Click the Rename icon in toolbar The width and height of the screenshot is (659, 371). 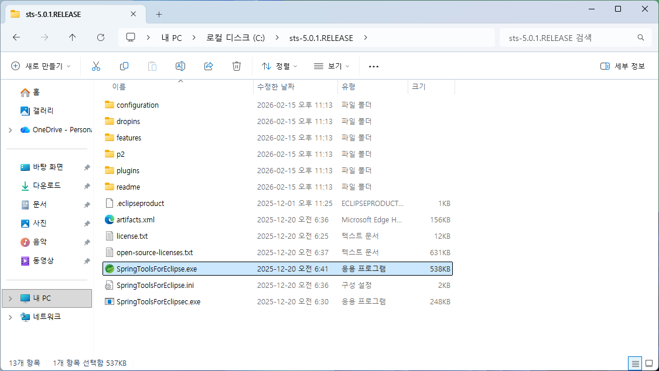coord(180,66)
